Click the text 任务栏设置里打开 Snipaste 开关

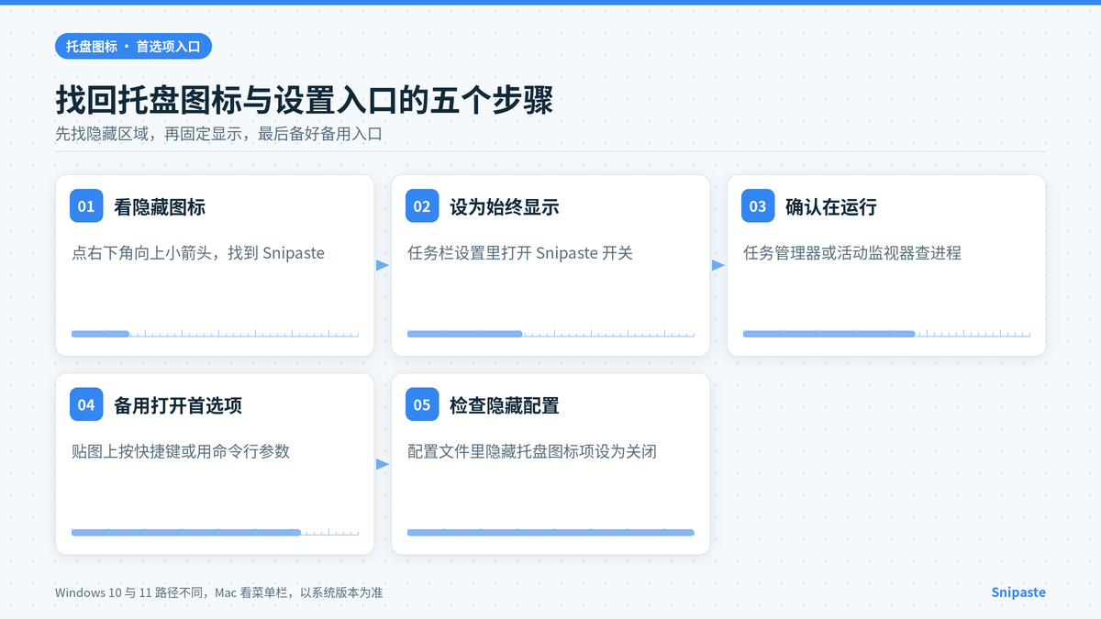pyautogui.click(x=520, y=253)
